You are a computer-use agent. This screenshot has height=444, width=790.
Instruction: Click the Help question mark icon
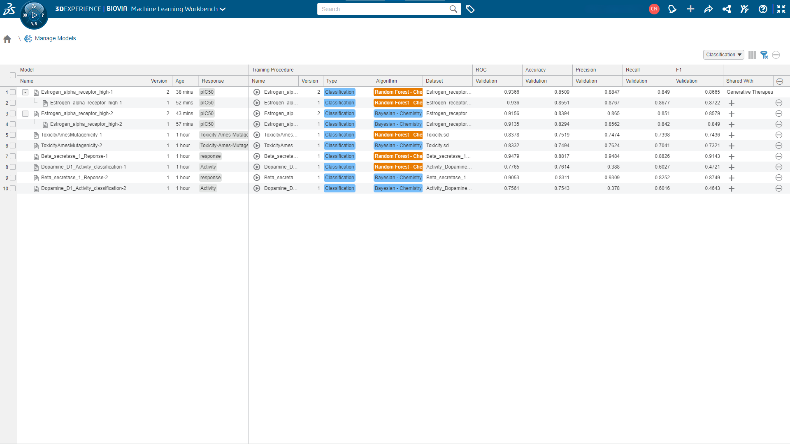[x=763, y=9]
